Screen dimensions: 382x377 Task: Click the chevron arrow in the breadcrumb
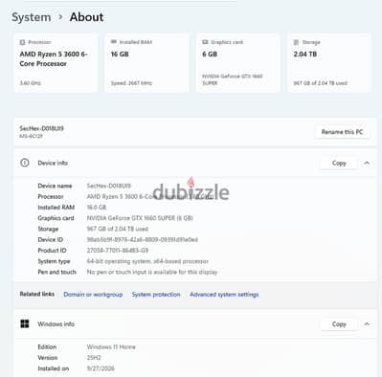[x=60, y=17]
